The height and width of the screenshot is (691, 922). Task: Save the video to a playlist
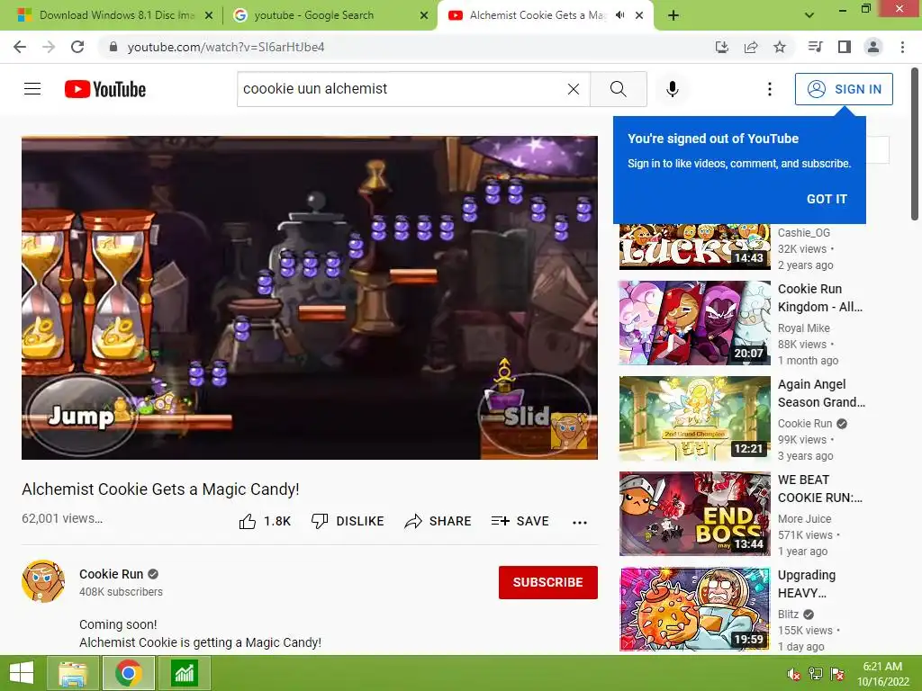[520, 521]
